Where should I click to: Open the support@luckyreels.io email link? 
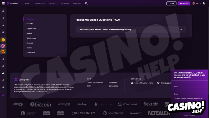pos(143,83)
